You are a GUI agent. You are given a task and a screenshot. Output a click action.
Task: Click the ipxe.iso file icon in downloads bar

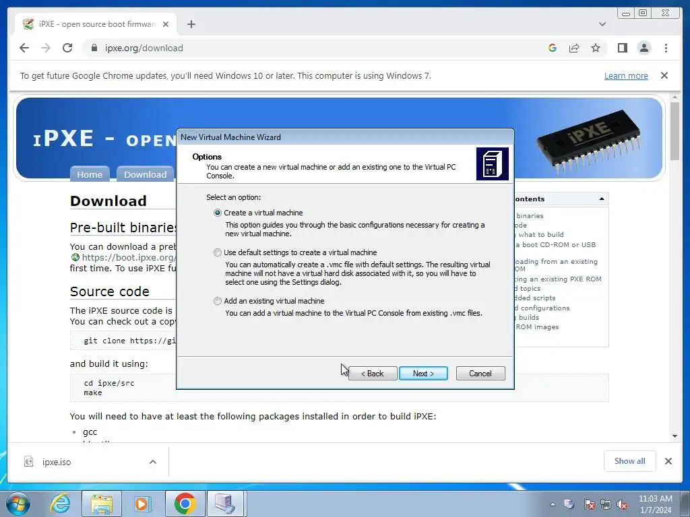(28, 462)
